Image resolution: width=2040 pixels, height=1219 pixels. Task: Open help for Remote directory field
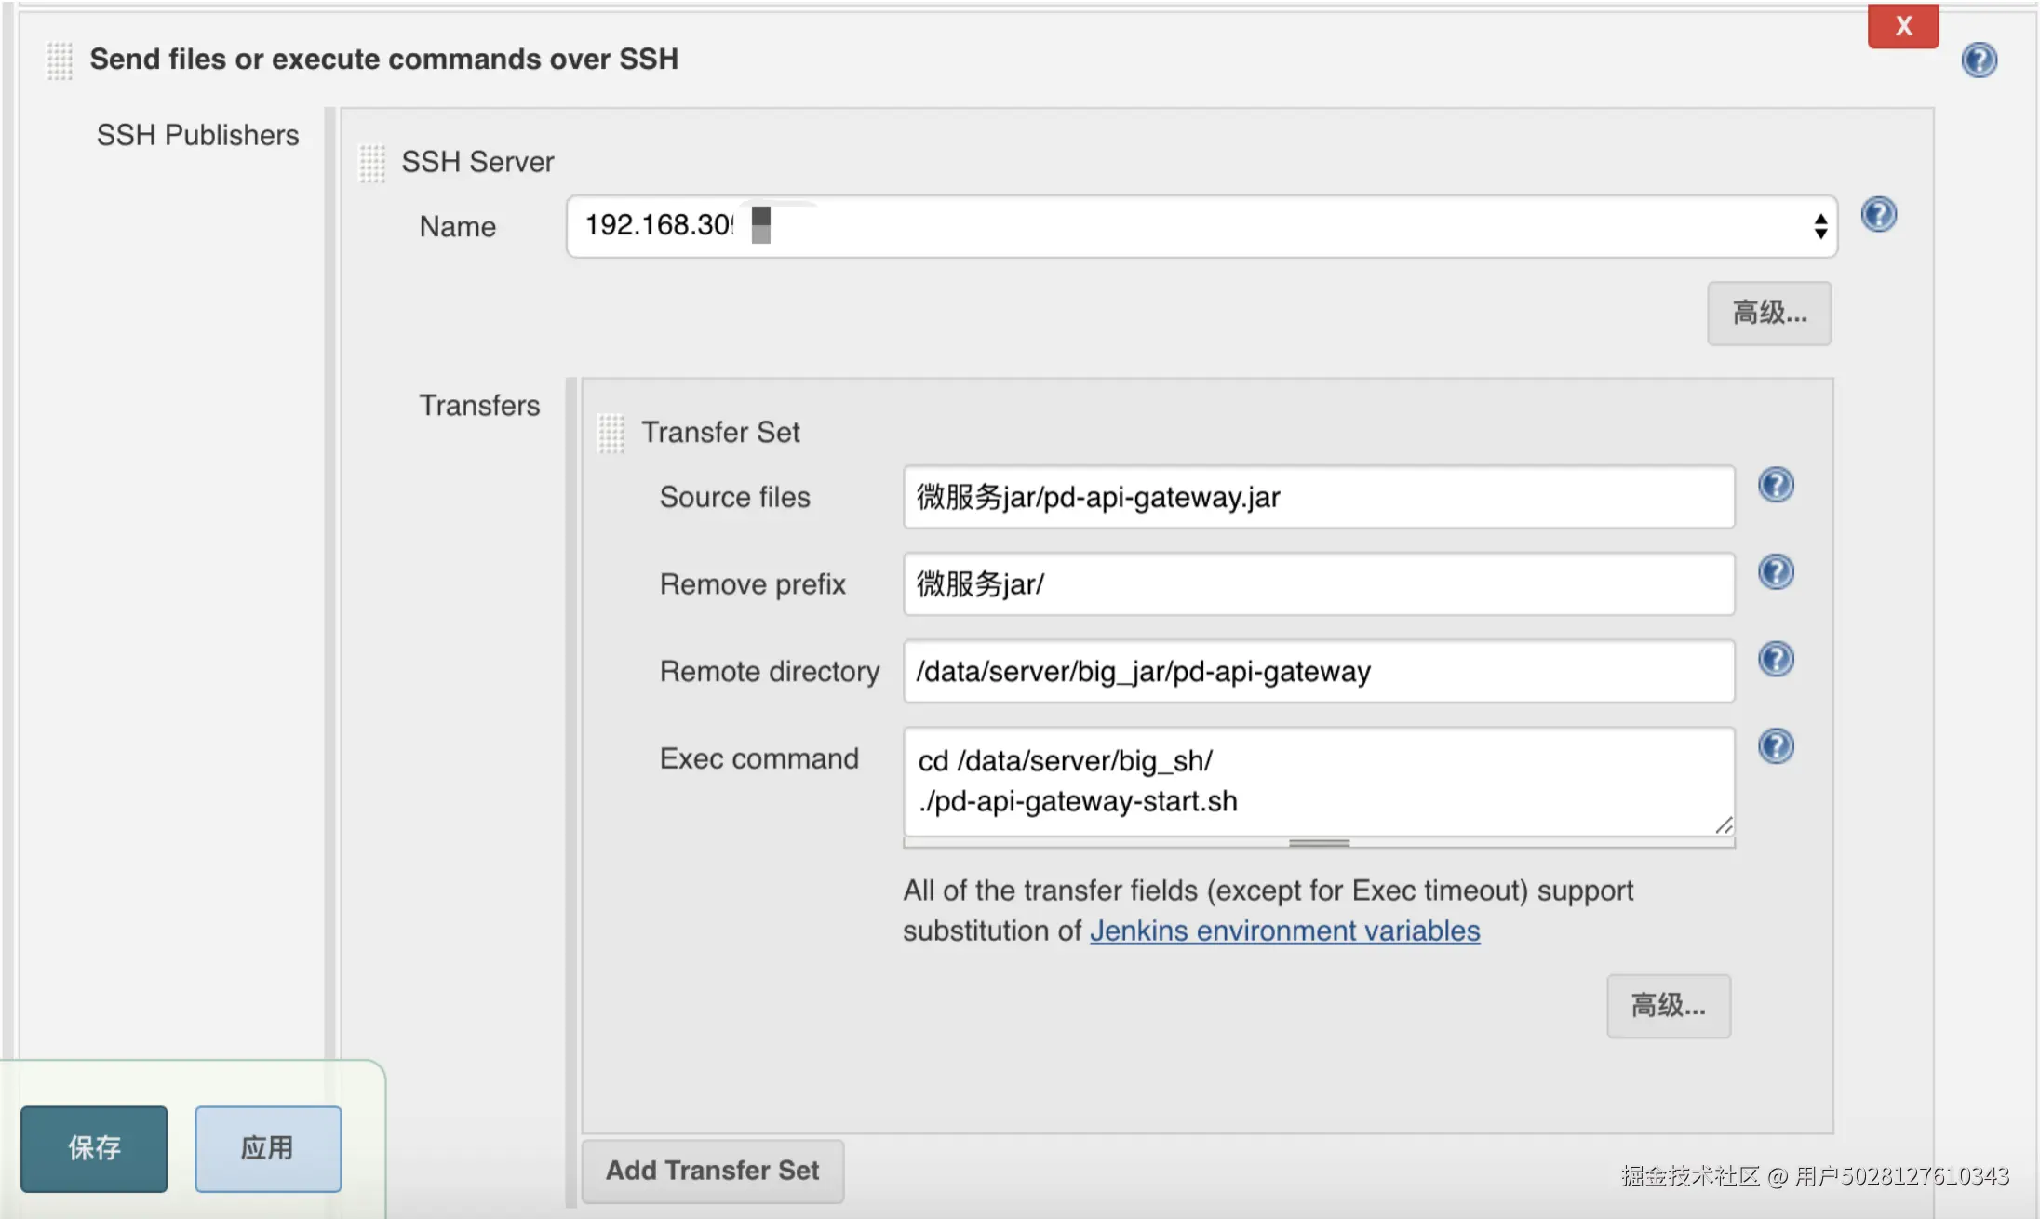coord(1776,659)
